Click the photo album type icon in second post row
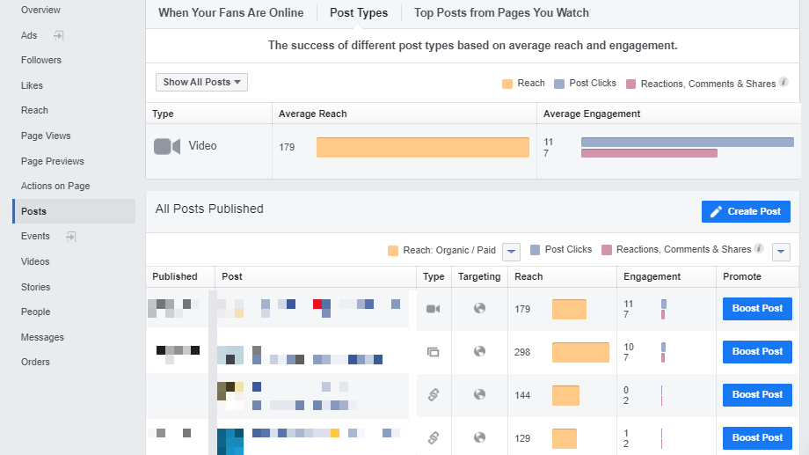809x455 pixels. tap(433, 352)
